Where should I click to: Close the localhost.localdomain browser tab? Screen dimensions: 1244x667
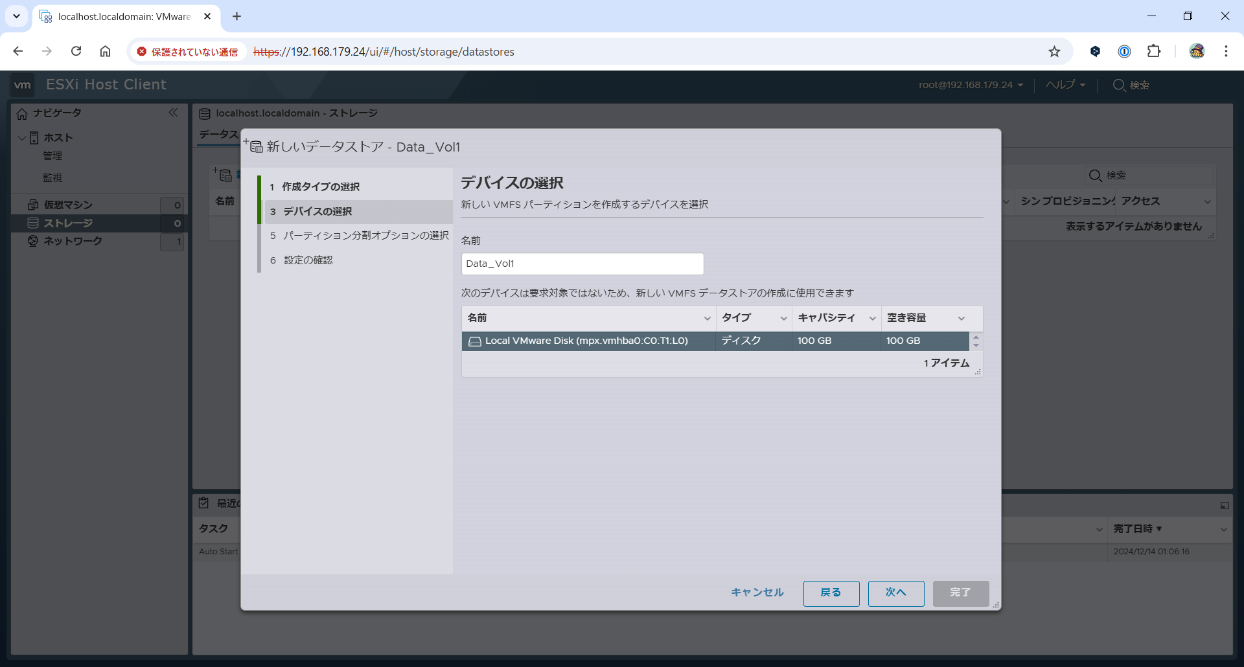point(207,16)
